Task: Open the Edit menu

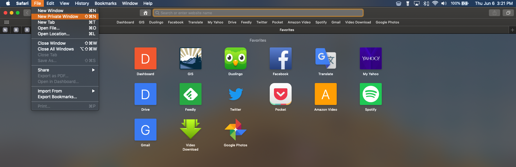Action: (x=50, y=3)
